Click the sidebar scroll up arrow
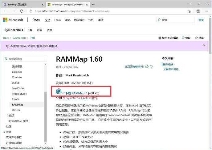The height and width of the screenshot is (150, 212). [45, 65]
